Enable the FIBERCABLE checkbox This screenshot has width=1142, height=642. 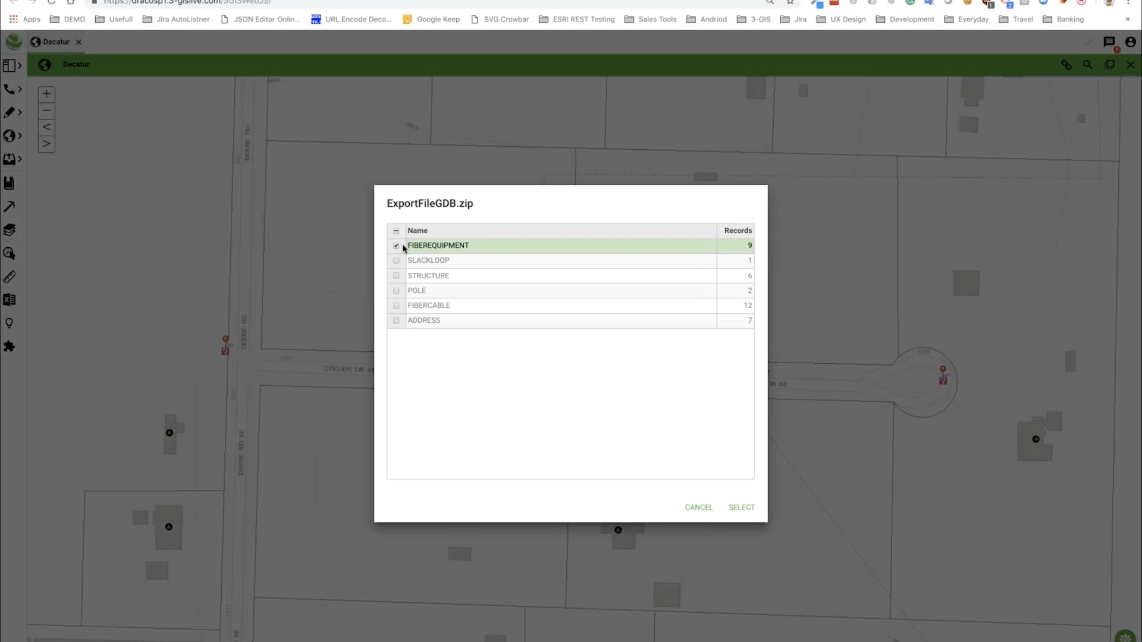(396, 305)
